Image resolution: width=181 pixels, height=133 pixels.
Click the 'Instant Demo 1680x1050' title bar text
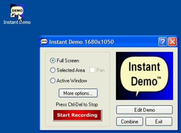click(81, 42)
